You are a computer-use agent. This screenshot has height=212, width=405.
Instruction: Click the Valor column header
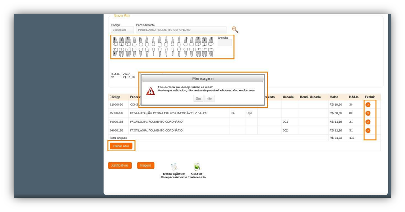(334, 97)
